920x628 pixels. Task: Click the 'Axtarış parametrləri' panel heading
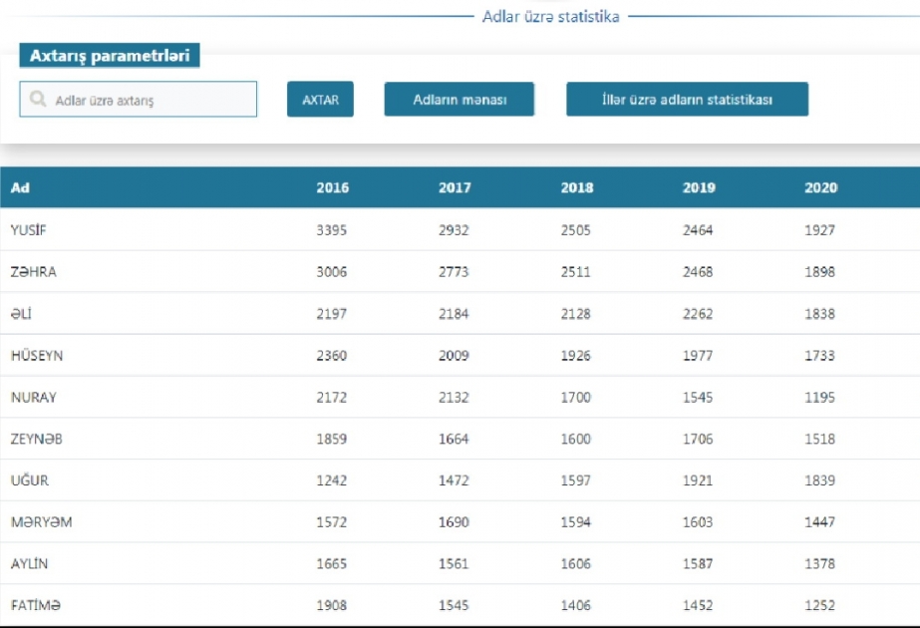click(x=110, y=55)
